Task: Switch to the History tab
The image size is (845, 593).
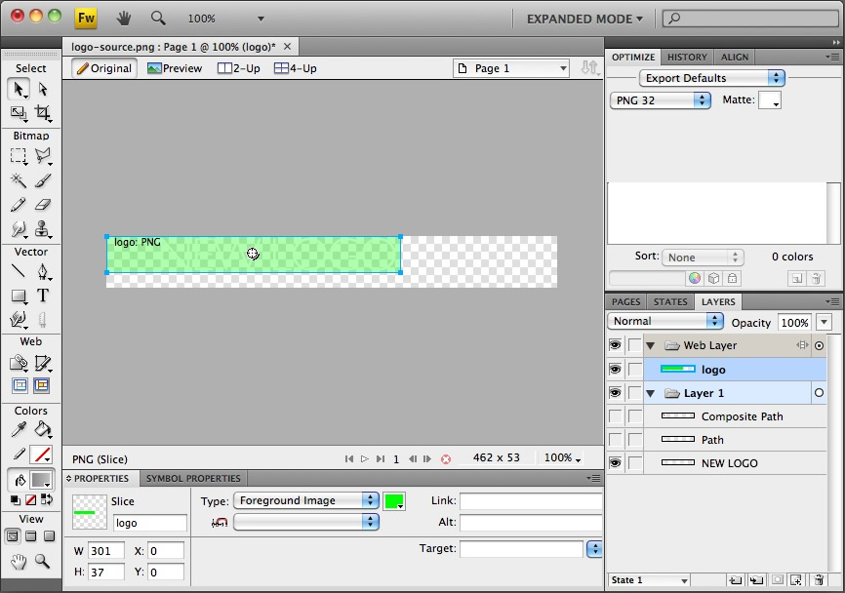Action: point(687,58)
